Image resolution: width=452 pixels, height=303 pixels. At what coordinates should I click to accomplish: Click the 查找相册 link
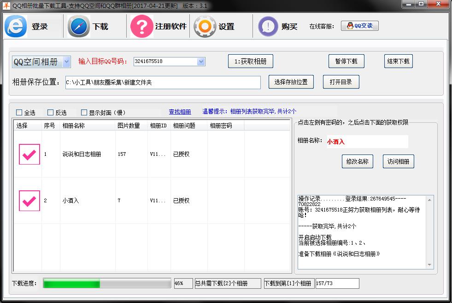coord(180,112)
